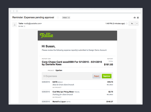Click the 'REPORT ID#1' label
This screenshot has height=112, width=151.
[x=46, y=59]
